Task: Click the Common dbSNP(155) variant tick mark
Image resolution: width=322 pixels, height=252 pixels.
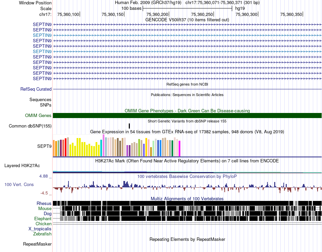Action: [129, 126]
